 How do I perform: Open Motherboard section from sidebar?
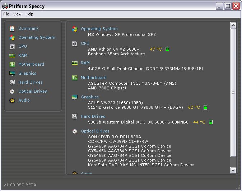pos(31,64)
